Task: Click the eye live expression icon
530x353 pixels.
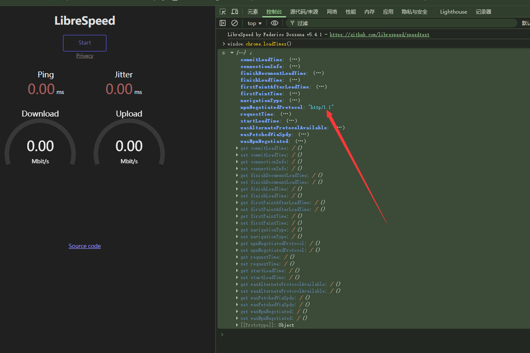Action: (275, 23)
